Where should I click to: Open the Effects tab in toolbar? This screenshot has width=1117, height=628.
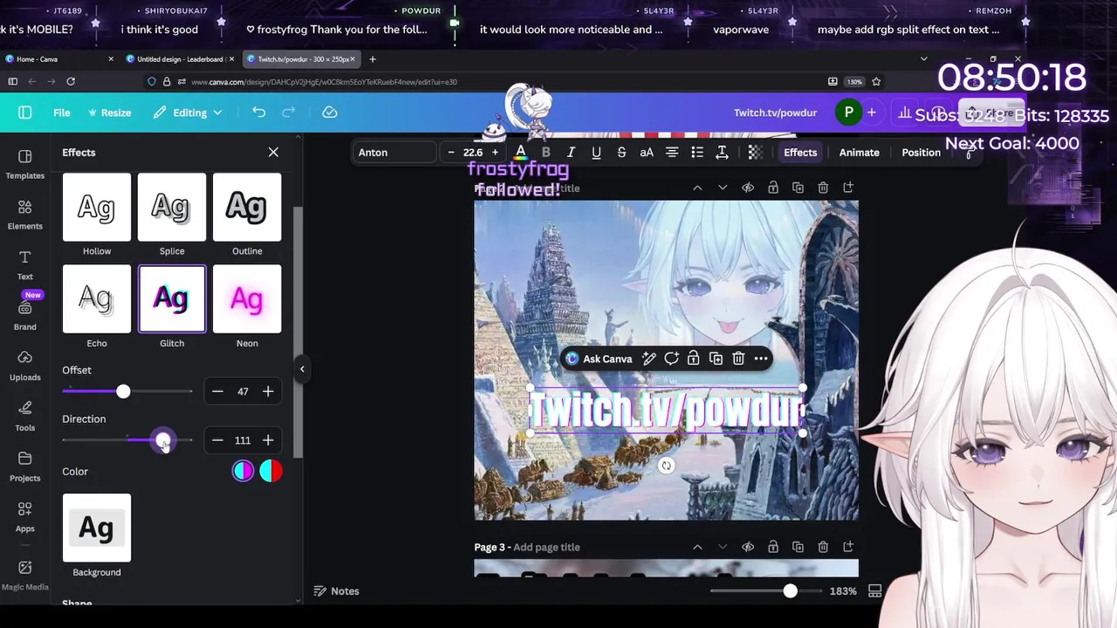[x=800, y=153]
